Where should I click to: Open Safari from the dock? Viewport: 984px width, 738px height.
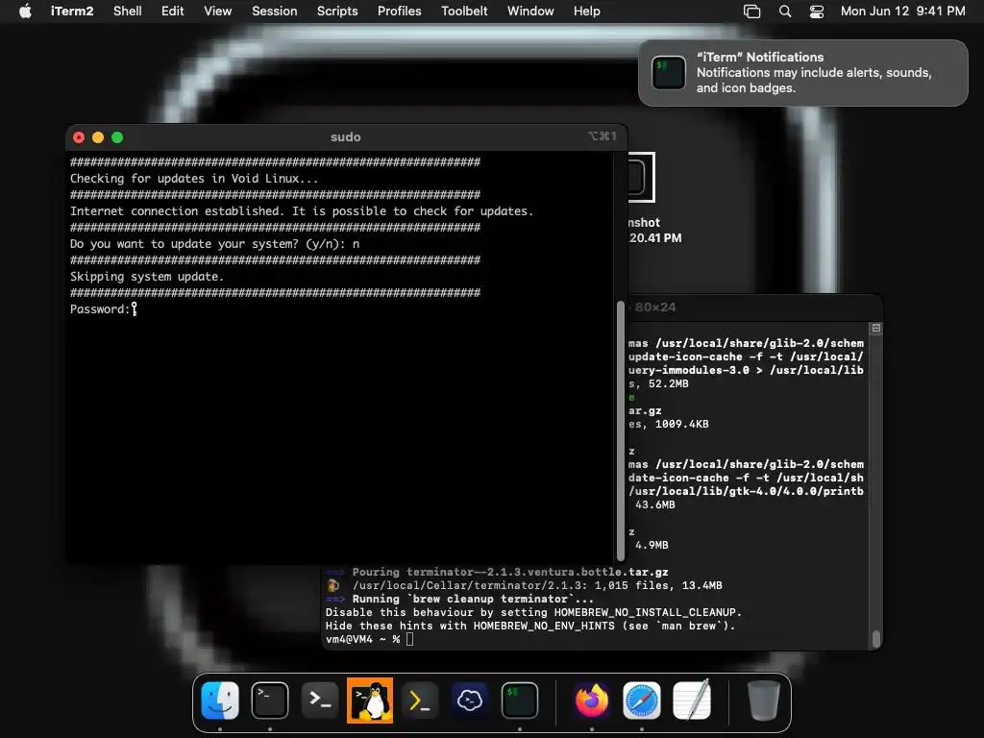click(x=641, y=701)
